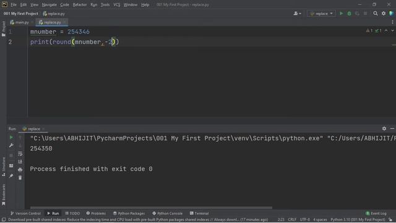
Task: Open the Tools menu
Action: pyautogui.click(x=105, y=4)
